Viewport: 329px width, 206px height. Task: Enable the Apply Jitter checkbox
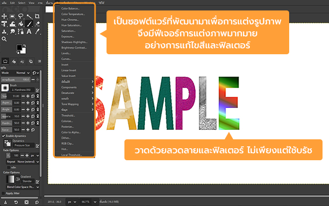pyautogui.click(x=3, y=193)
